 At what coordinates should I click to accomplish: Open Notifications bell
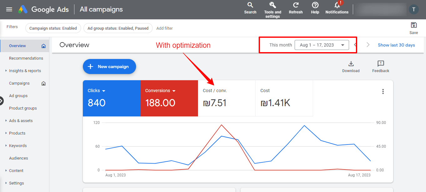pos(337,6)
